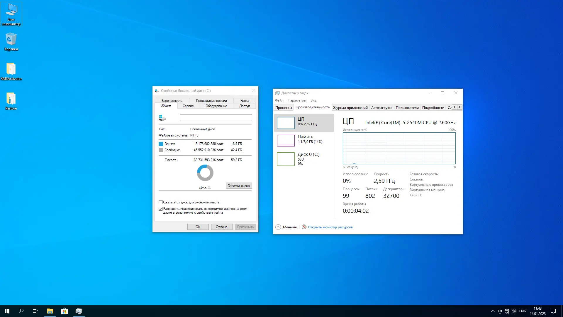Click the taskbar search magnifier icon
The width and height of the screenshot is (563, 317).
tap(21, 311)
